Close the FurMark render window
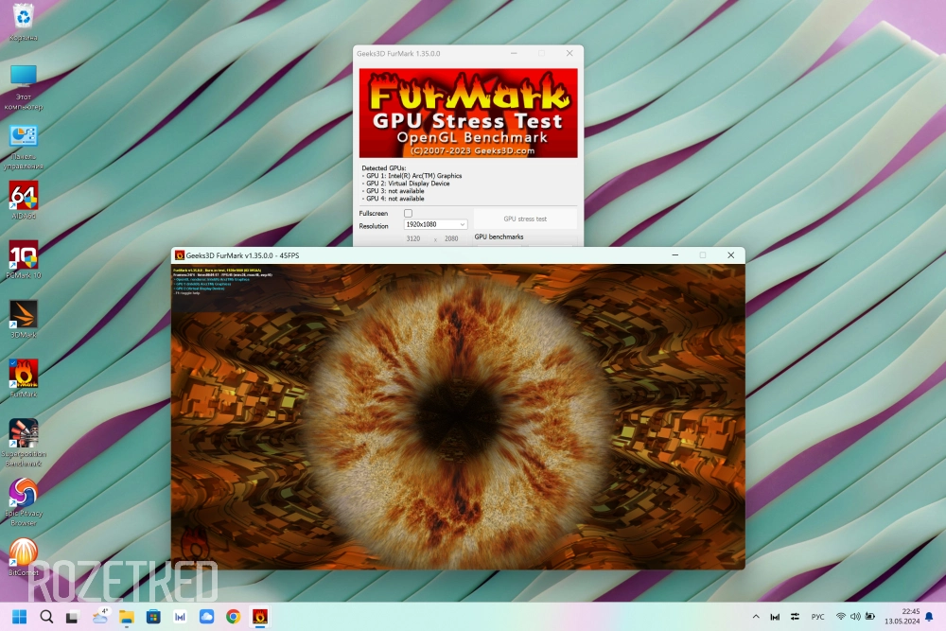Image resolution: width=946 pixels, height=631 pixels. [730, 255]
